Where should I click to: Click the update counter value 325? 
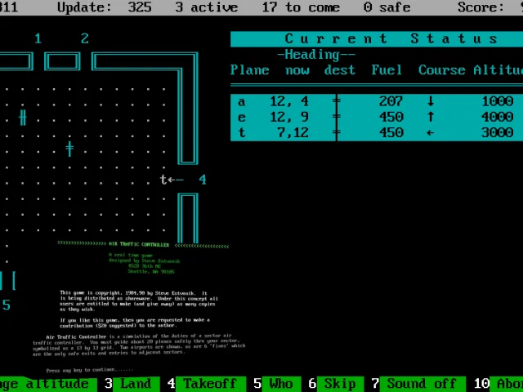coord(140,7)
